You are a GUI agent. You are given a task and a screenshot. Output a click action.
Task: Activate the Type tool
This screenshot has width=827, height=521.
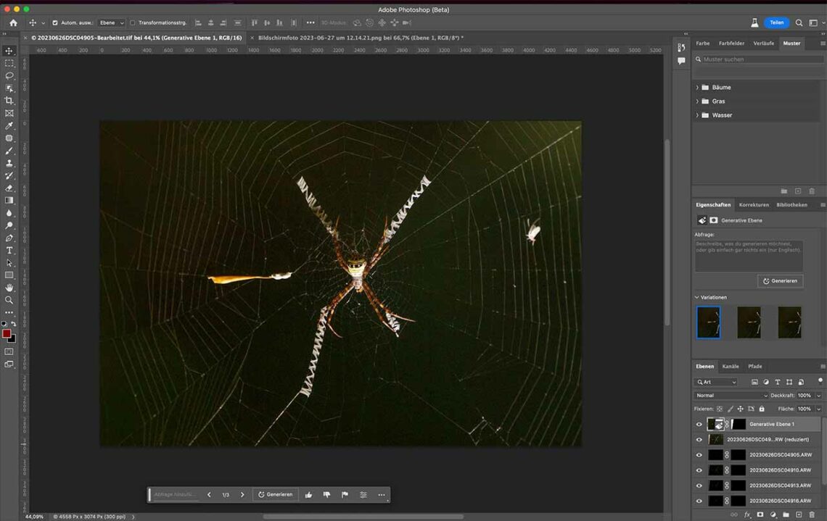(9, 250)
